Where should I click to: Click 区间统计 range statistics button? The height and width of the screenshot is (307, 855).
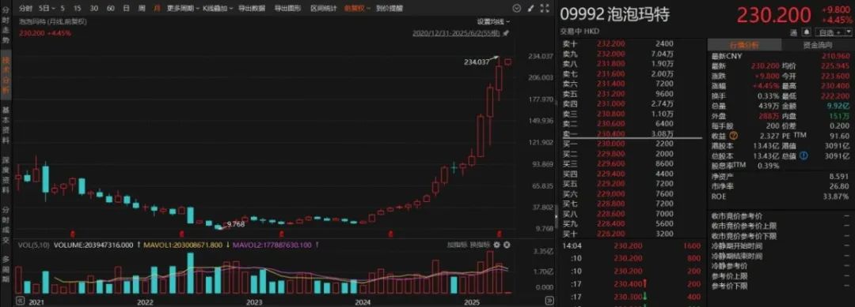click(x=323, y=9)
